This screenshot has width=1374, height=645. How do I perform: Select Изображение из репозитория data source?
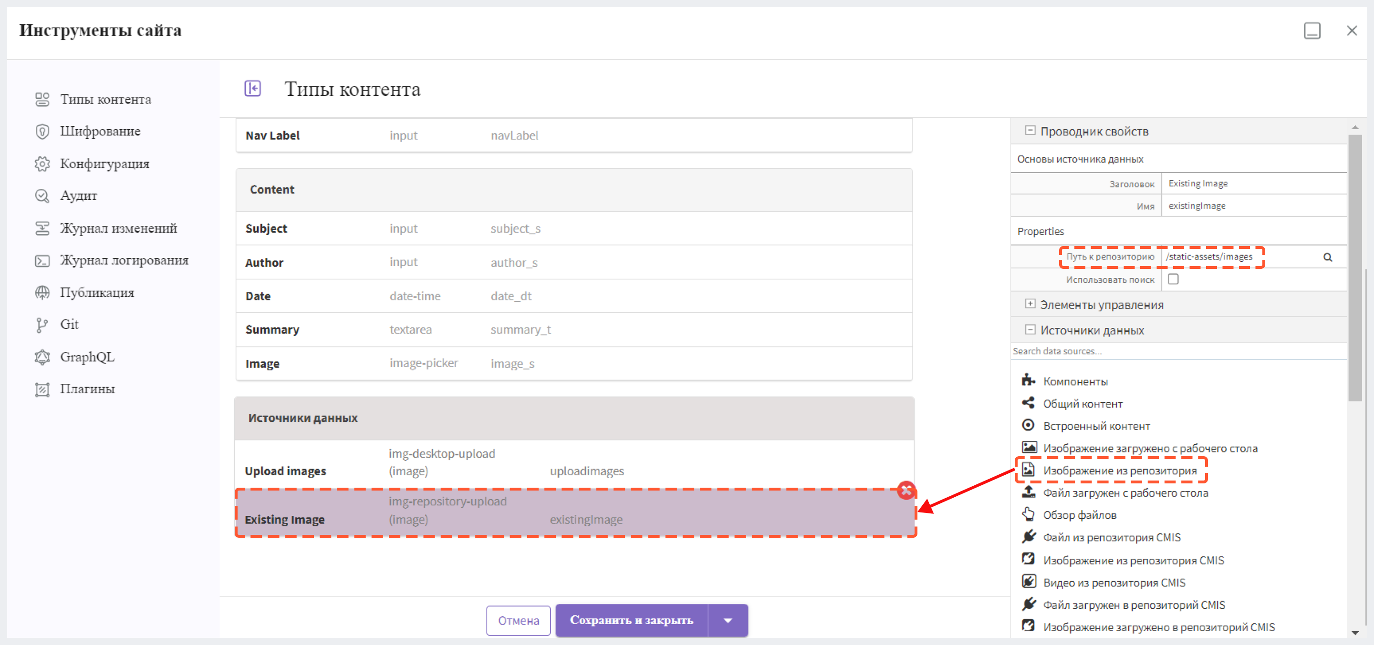(x=1120, y=470)
